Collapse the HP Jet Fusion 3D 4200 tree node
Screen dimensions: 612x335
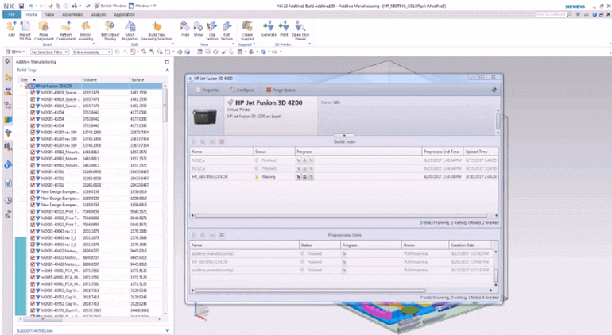(x=21, y=87)
